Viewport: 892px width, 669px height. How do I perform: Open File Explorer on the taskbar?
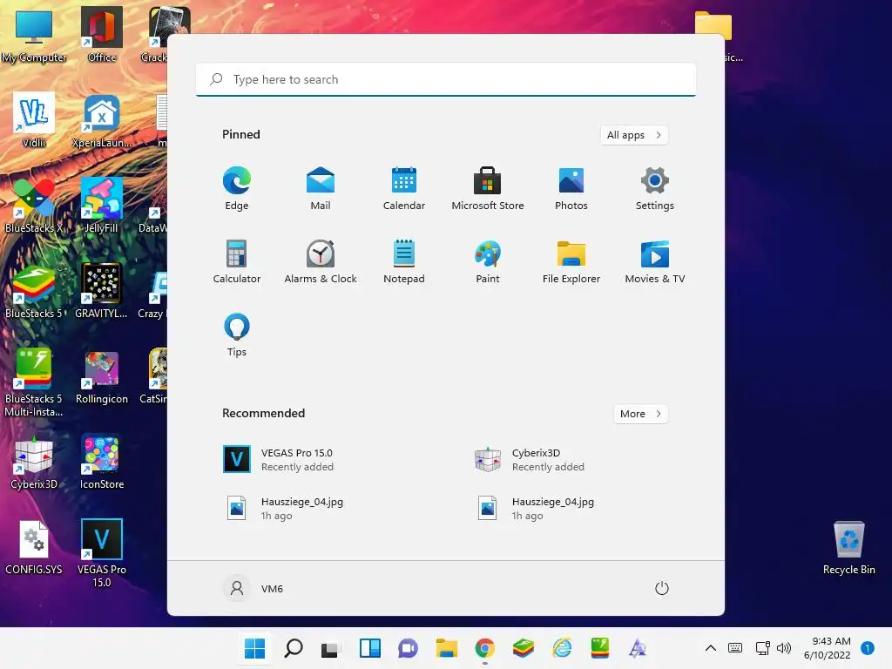(x=447, y=648)
